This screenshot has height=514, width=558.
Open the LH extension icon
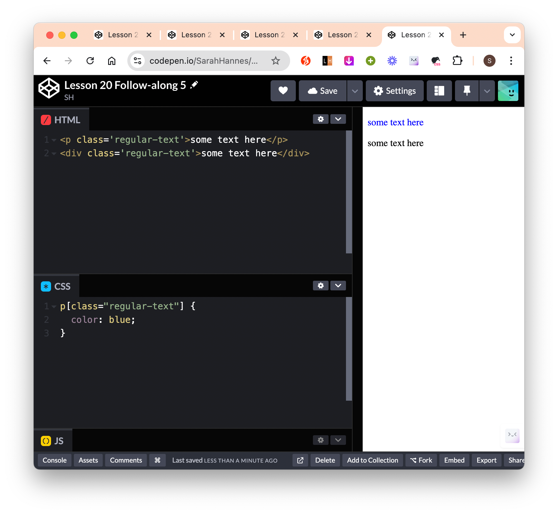click(x=327, y=61)
